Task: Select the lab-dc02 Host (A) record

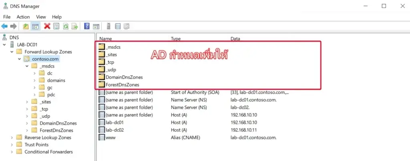Action: (x=115, y=130)
